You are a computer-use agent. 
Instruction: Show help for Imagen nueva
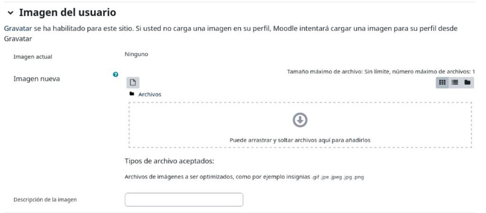pos(115,74)
